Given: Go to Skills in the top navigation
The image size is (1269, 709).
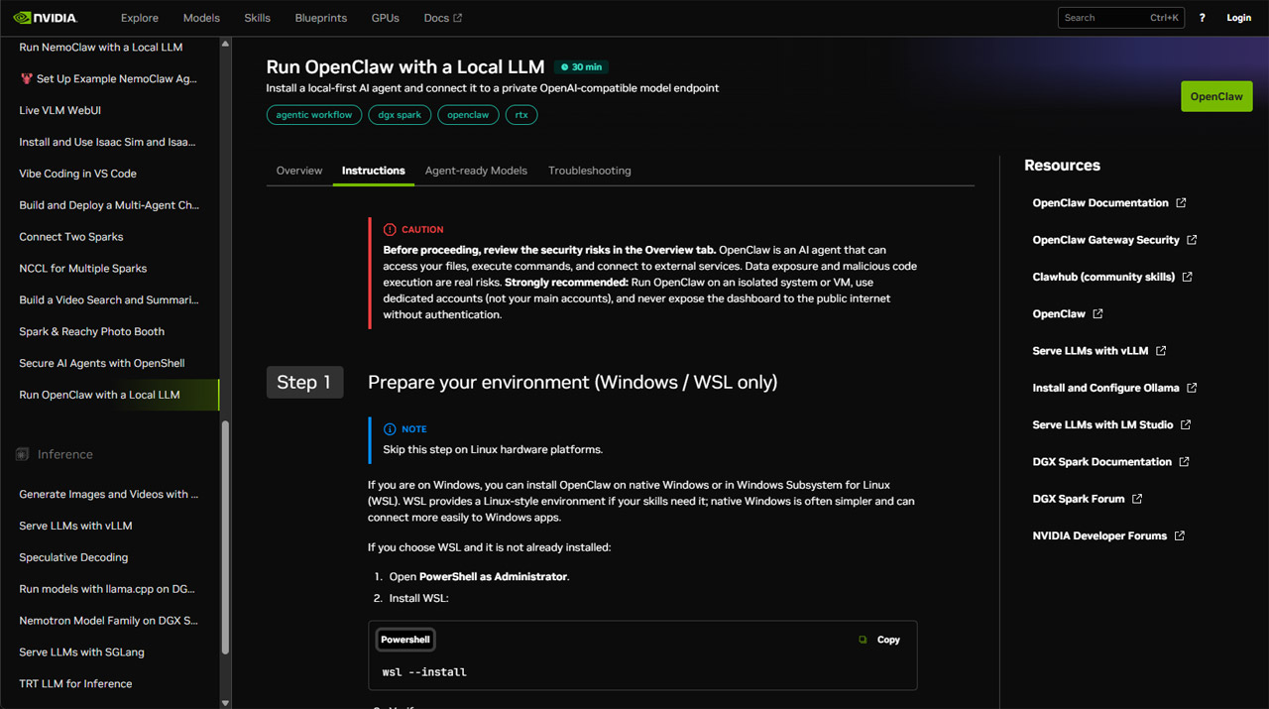Looking at the screenshot, I should click(257, 18).
